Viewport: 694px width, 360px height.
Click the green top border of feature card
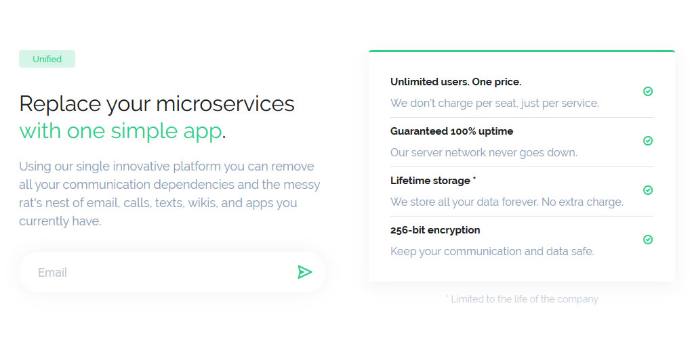click(521, 51)
